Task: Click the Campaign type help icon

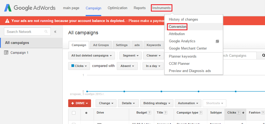Action: pyautogui.click(x=201, y=113)
